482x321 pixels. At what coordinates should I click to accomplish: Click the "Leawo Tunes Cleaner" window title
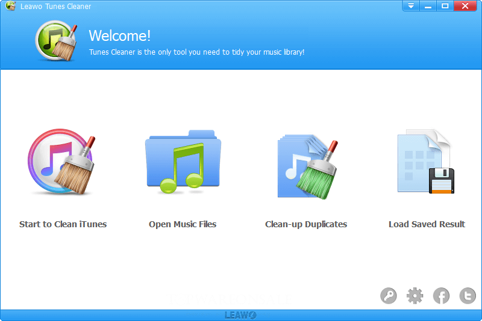[55, 7]
